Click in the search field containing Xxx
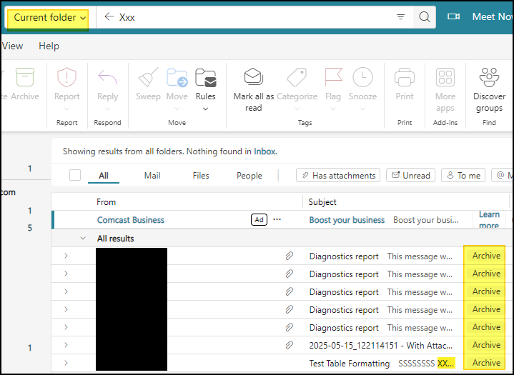This screenshot has width=514, height=375. pos(256,17)
